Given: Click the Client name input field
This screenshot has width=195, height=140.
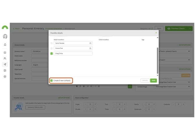Looking at the screenshot, I should click(40, 56).
